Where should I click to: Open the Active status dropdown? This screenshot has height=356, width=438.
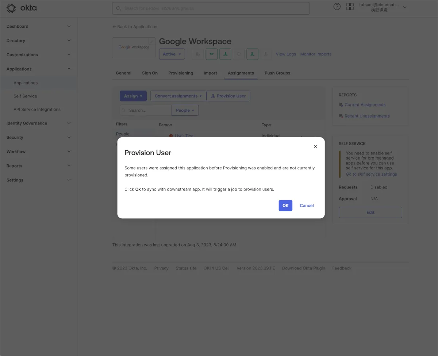point(172,54)
